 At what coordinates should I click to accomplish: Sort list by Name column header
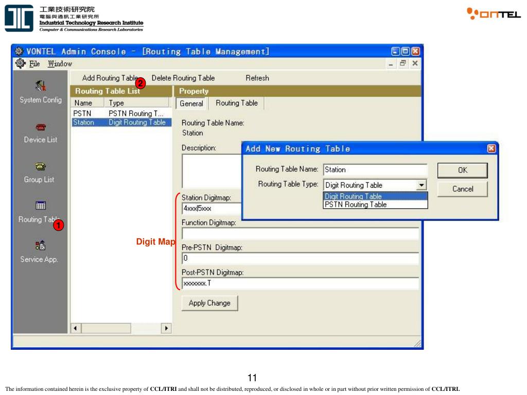pos(87,103)
